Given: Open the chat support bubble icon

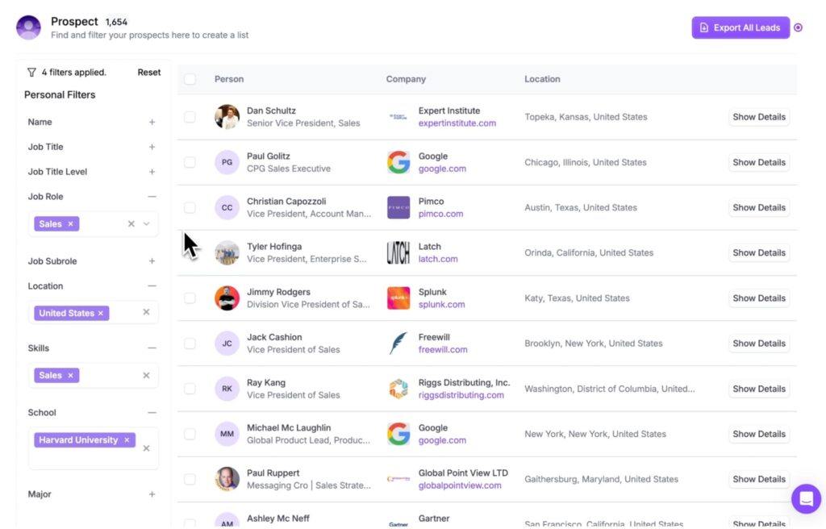Looking at the screenshot, I should (806, 498).
